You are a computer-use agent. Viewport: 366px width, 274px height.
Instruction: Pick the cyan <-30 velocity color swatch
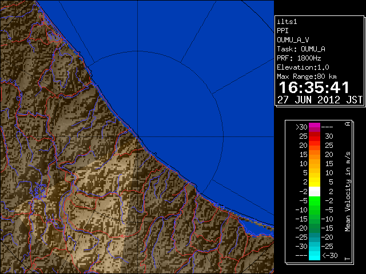click(315, 256)
